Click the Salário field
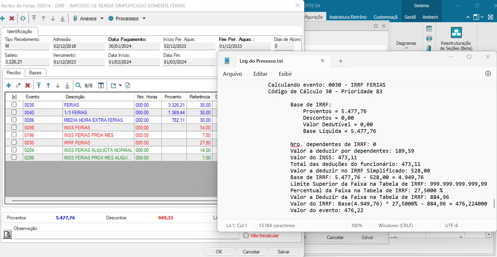Viewport: 497px width, 257px height. pyautogui.click(x=27, y=62)
